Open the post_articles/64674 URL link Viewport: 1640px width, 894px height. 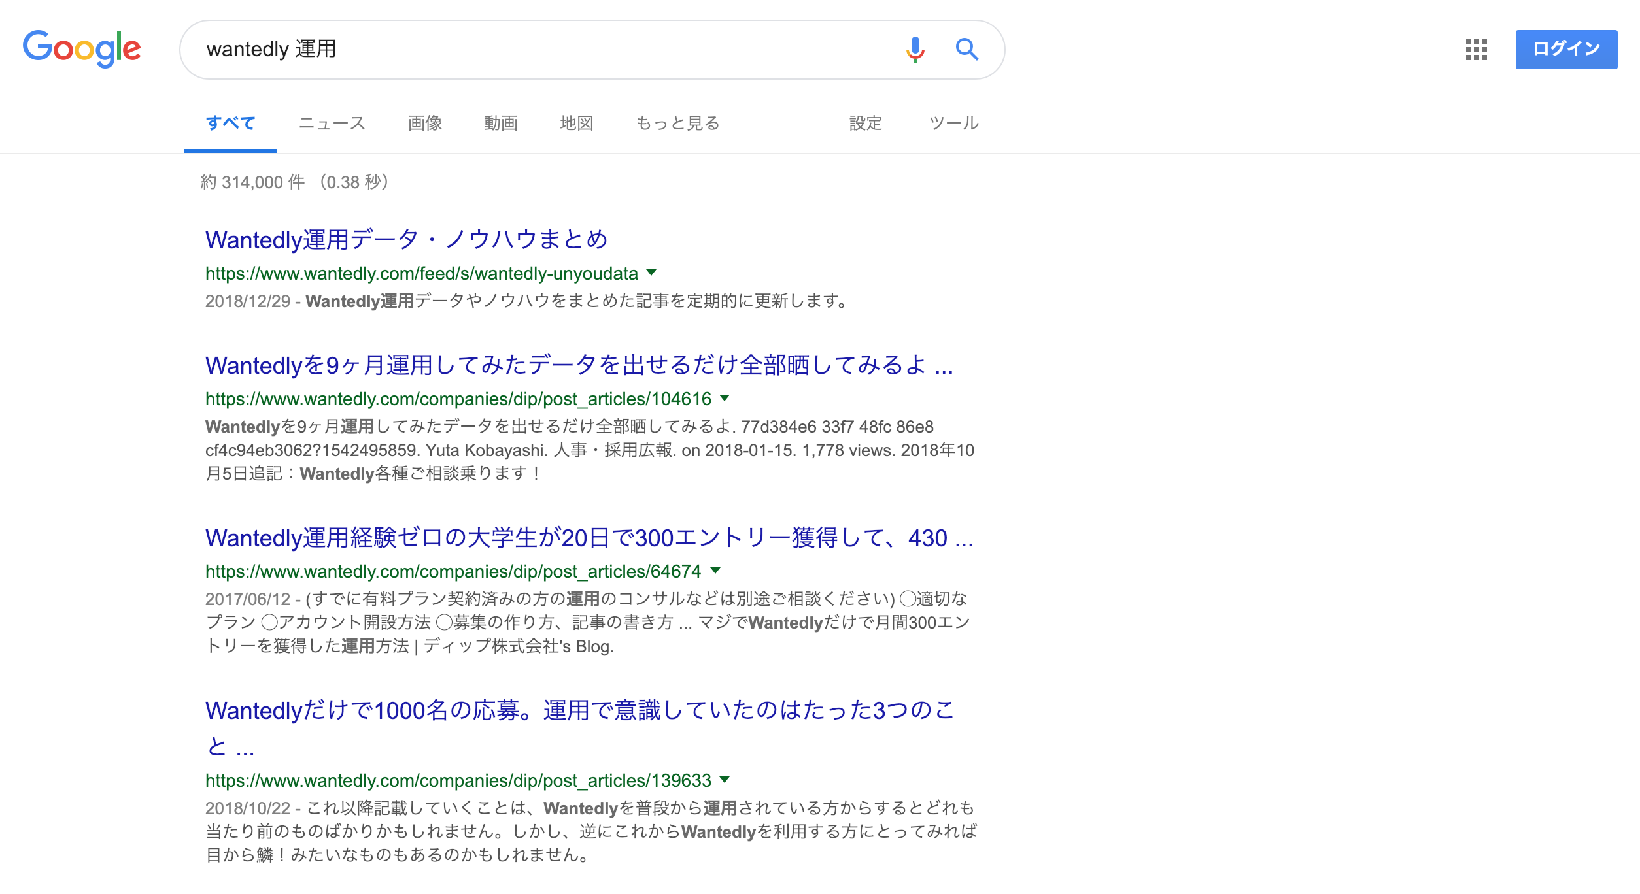point(453,571)
